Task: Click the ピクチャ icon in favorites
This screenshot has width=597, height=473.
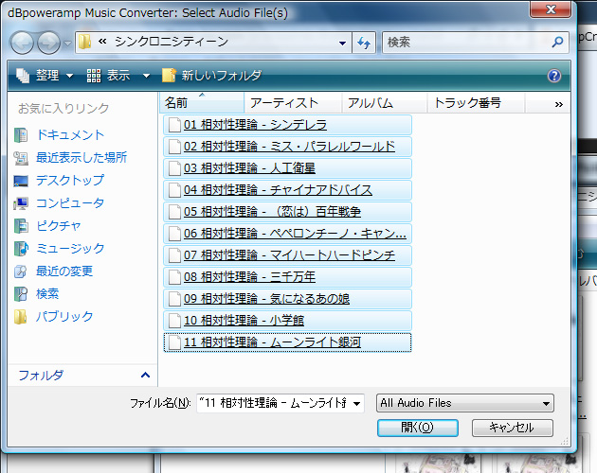Action: pos(21,226)
